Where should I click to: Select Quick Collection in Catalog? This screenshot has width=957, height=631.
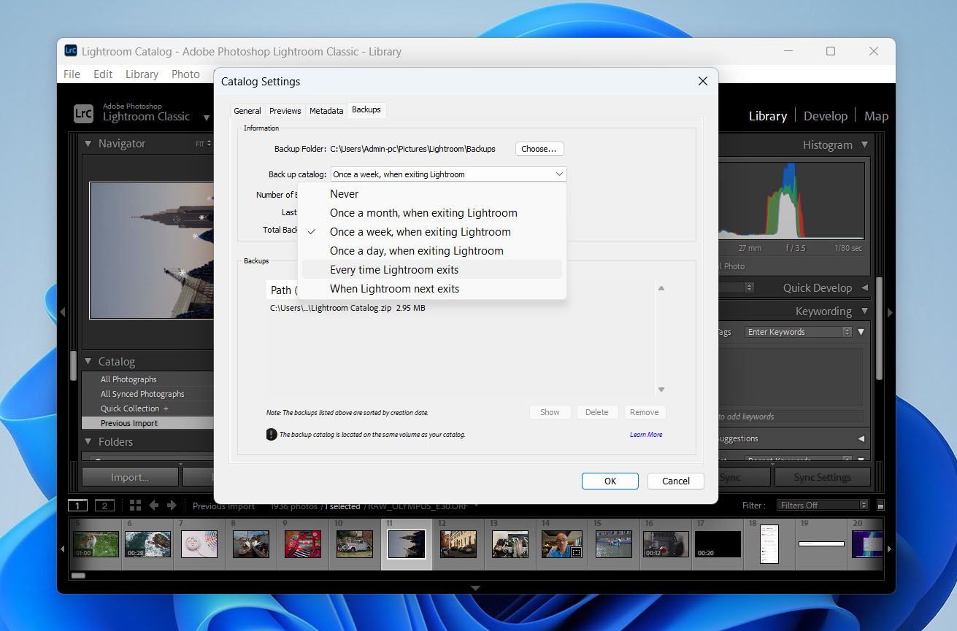(130, 409)
